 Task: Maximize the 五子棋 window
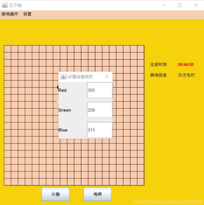tap(180, 5)
